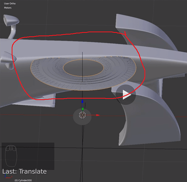Click the '(0) Cylinder000' object name text

pos(23,180)
